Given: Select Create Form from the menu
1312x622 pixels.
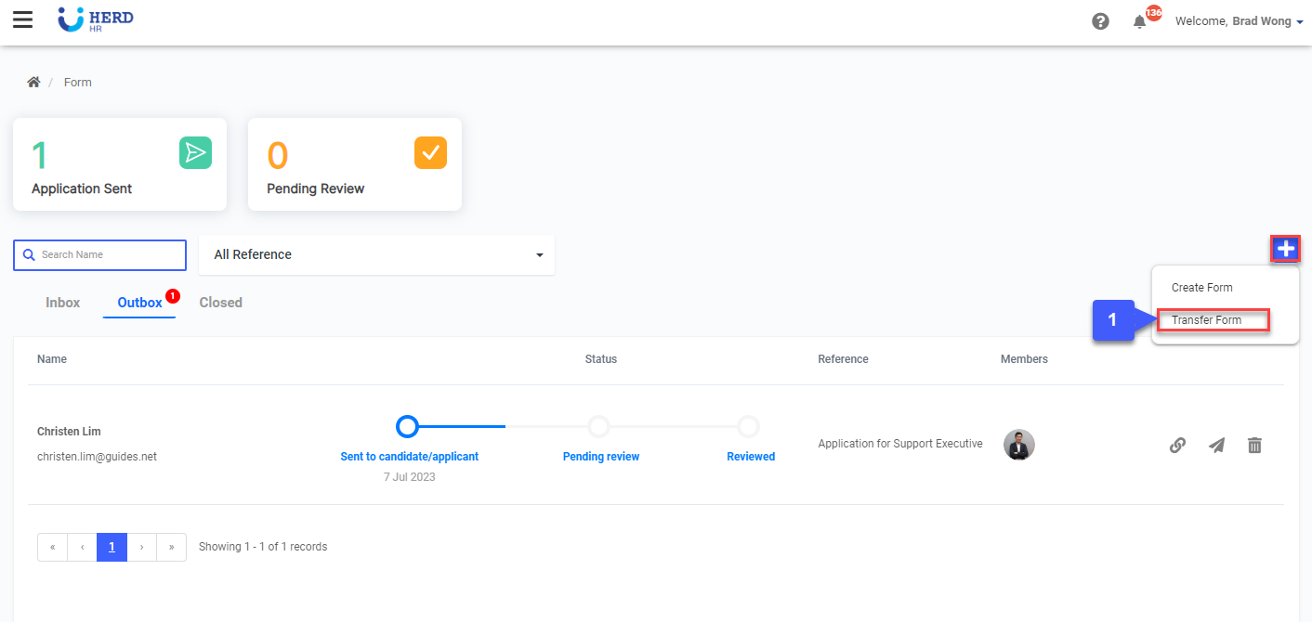Looking at the screenshot, I should point(1201,288).
